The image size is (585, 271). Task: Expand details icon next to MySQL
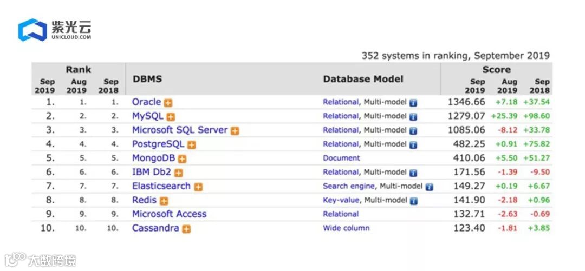(x=171, y=117)
